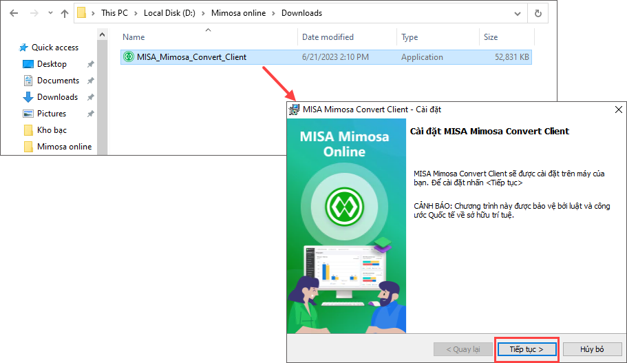
Task: Expand chevron after Local Disk (D:) breadcrumb
Action: click(203, 13)
